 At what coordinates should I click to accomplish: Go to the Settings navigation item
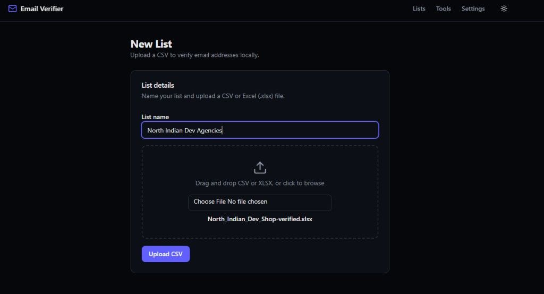473,9
